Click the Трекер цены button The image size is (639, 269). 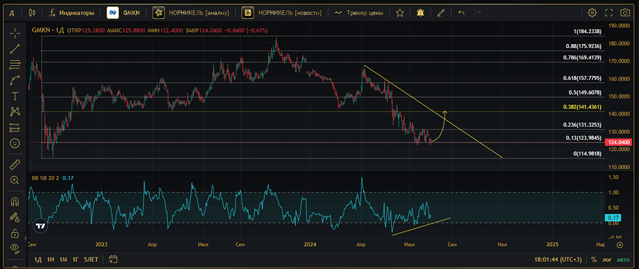pyautogui.click(x=358, y=13)
